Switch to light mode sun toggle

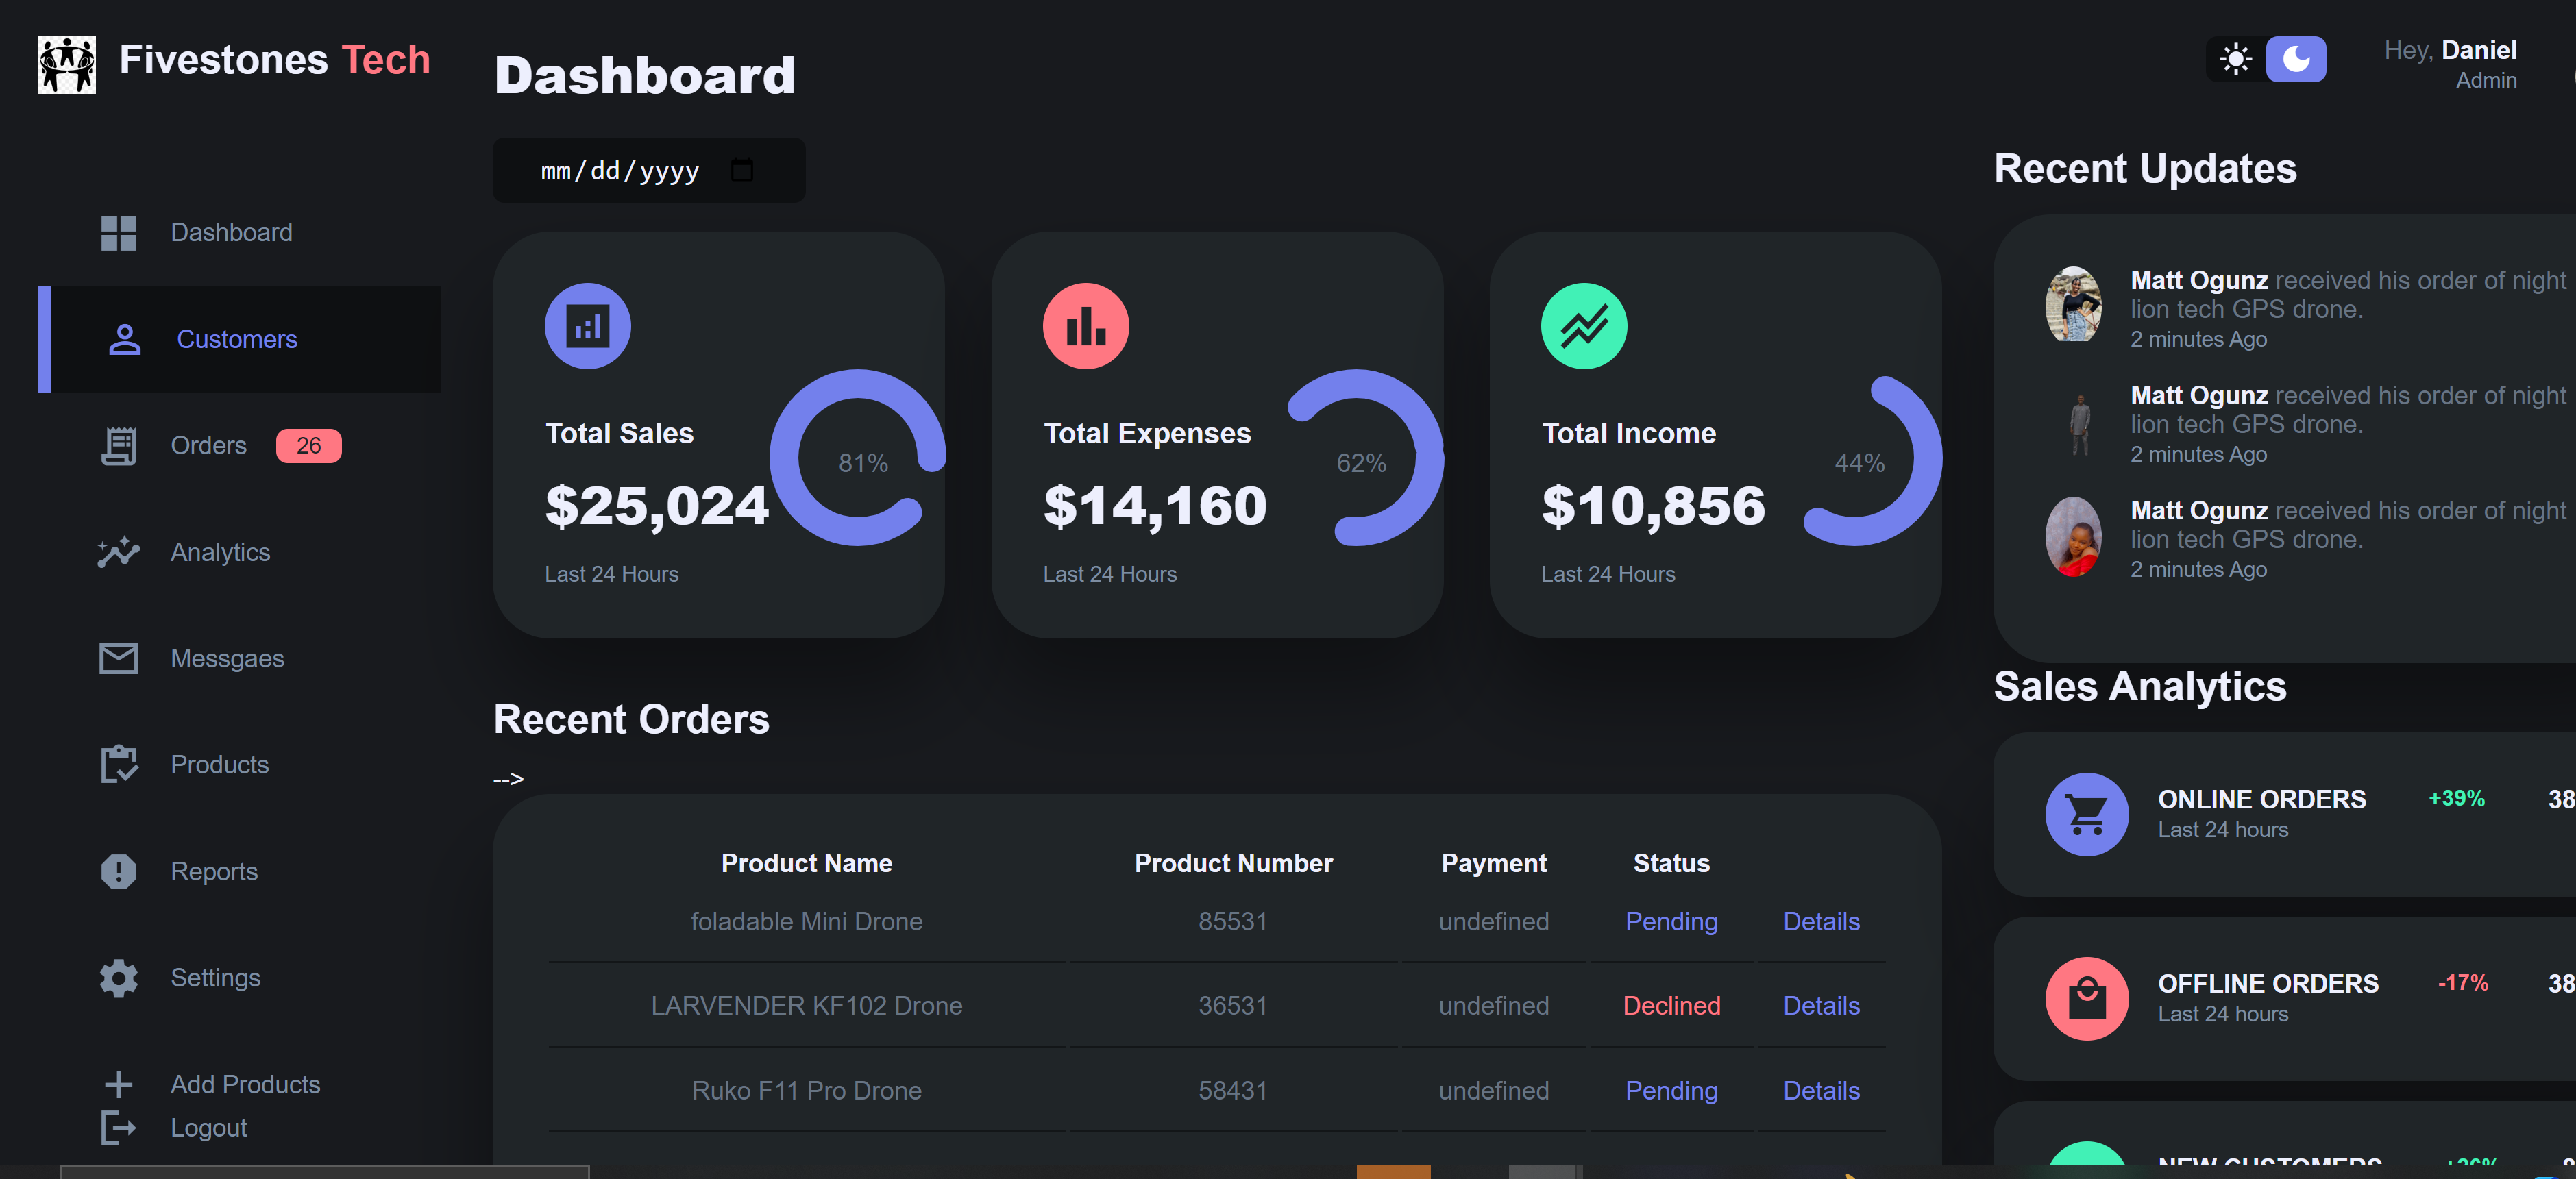point(2235,59)
